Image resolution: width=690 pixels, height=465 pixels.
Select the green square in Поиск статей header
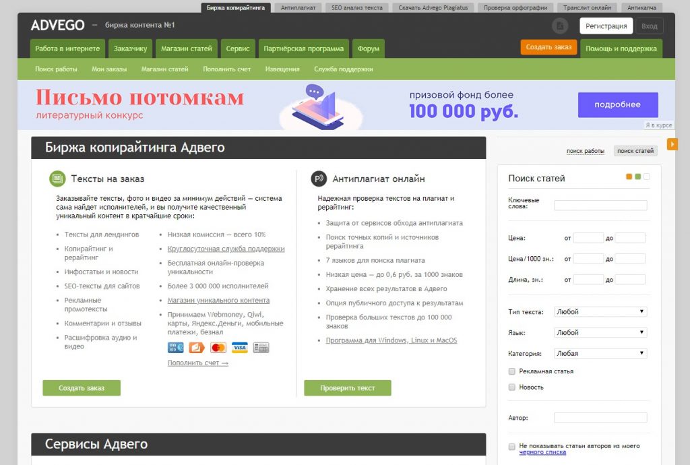coord(637,177)
